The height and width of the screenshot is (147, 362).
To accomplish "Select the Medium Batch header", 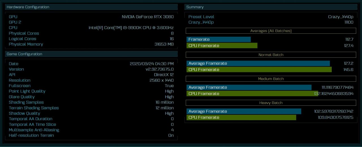I will coord(271,79).
